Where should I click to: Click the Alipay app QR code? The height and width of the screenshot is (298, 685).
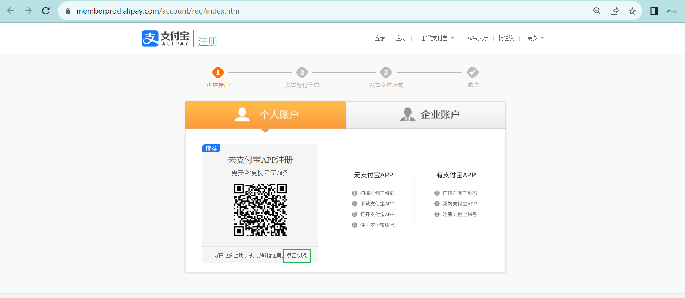(260, 210)
